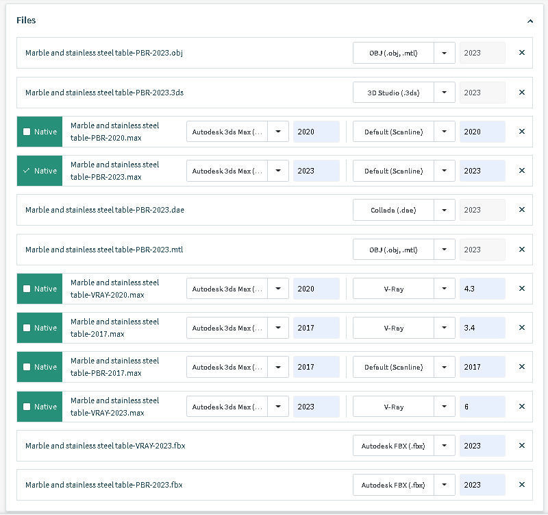Delete the VRAY-2023.fbx file entry
Screen dimensions: 548x515
pyautogui.click(x=522, y=446)
